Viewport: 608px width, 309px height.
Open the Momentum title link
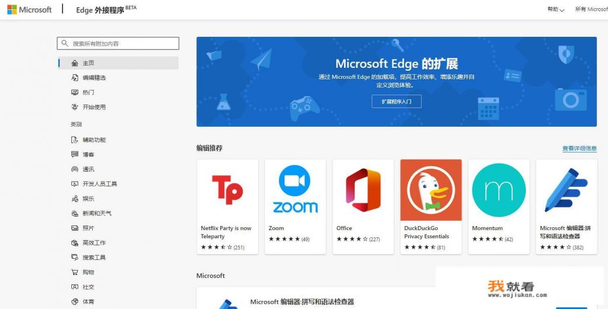tap(488, 228)
